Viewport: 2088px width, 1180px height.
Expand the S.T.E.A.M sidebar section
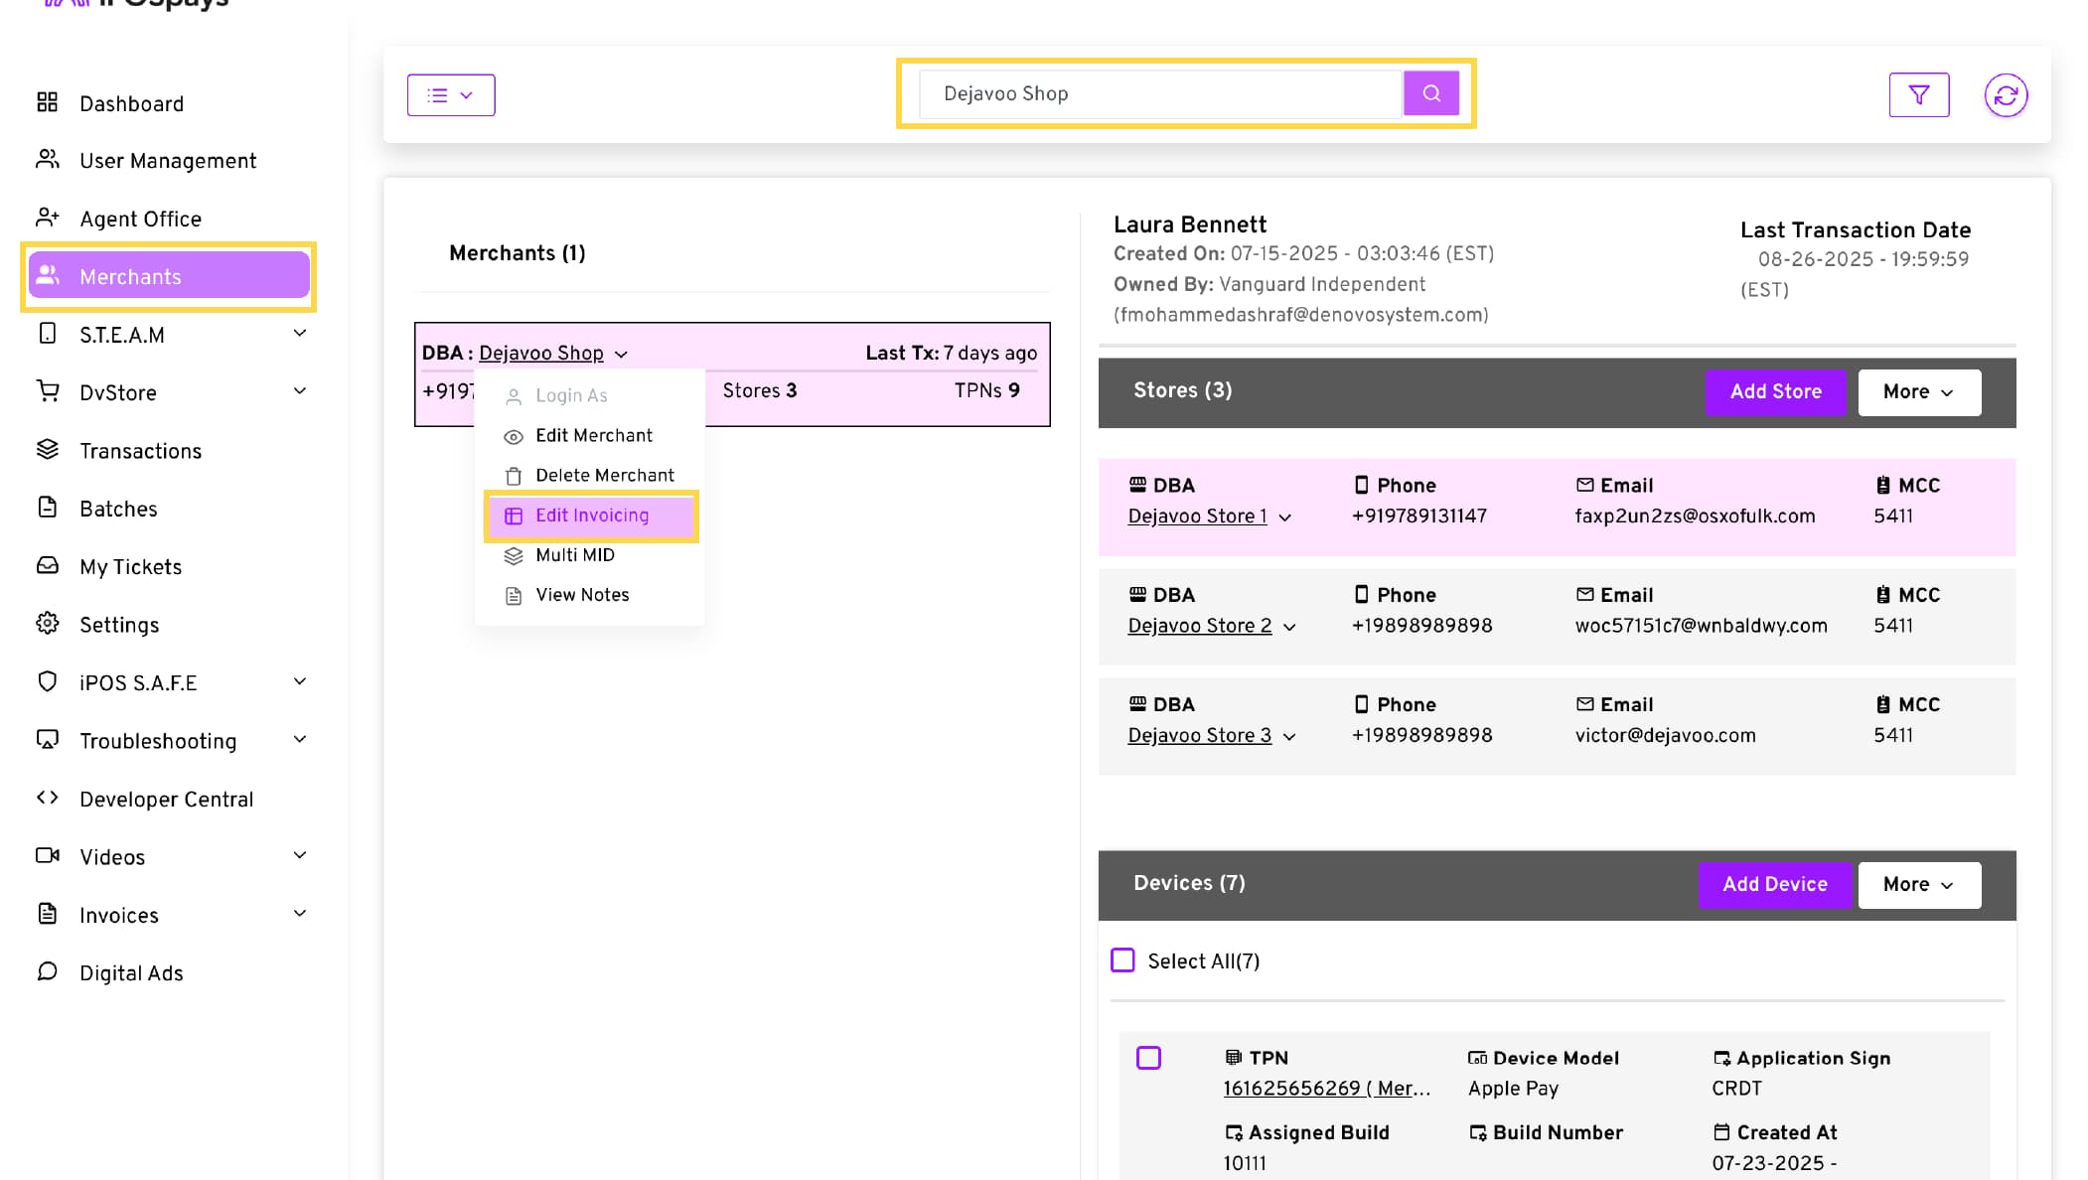[x=299, y=334]
